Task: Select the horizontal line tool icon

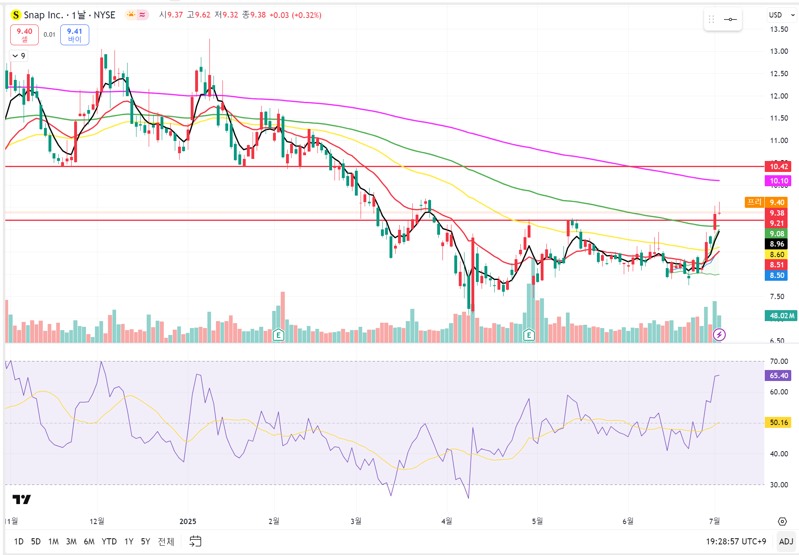Action: click(730, 19)
